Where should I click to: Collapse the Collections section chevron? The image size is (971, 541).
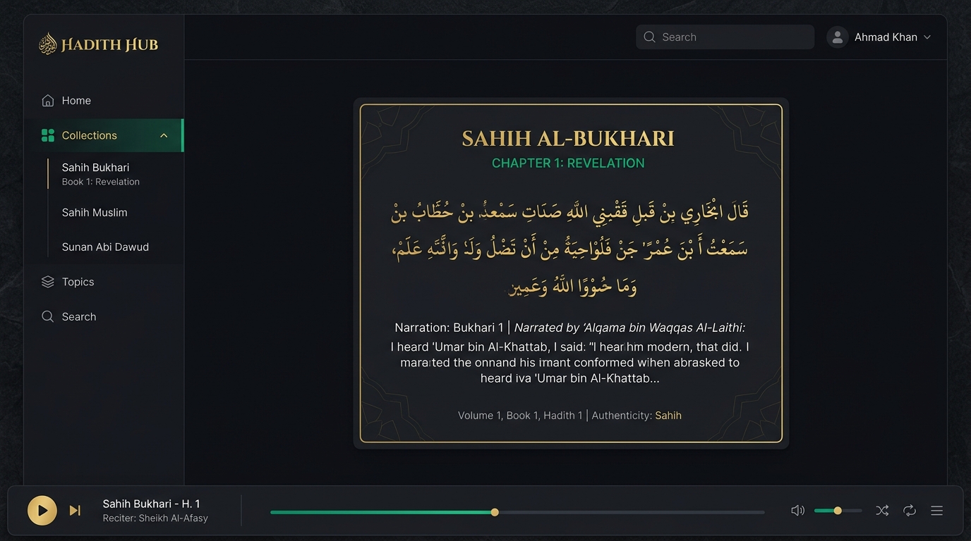(x=164, y=135)
